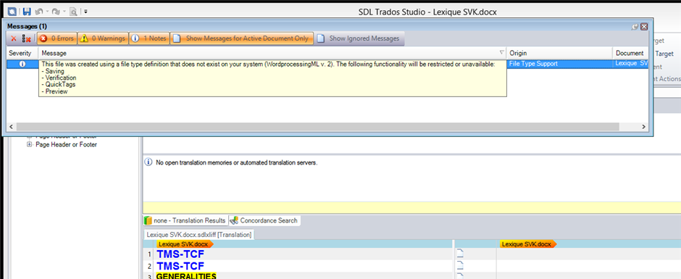Image resolution: width=681 pixels, height=279 pixels.
Task: Click the Save icon in quick access toolbar
Action: pos(27,12)
